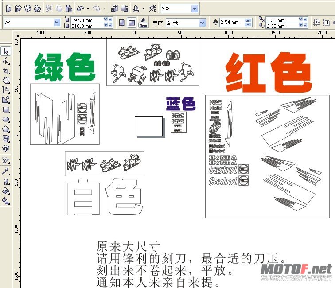
Task: Save the document with Save icon
Action: [x=28, y=8]
